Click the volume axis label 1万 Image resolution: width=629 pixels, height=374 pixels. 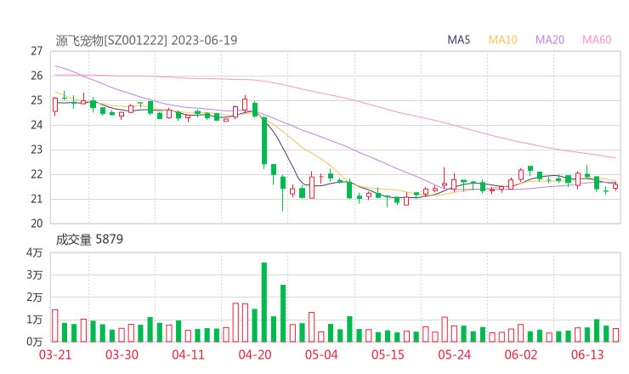click(35, 320)
